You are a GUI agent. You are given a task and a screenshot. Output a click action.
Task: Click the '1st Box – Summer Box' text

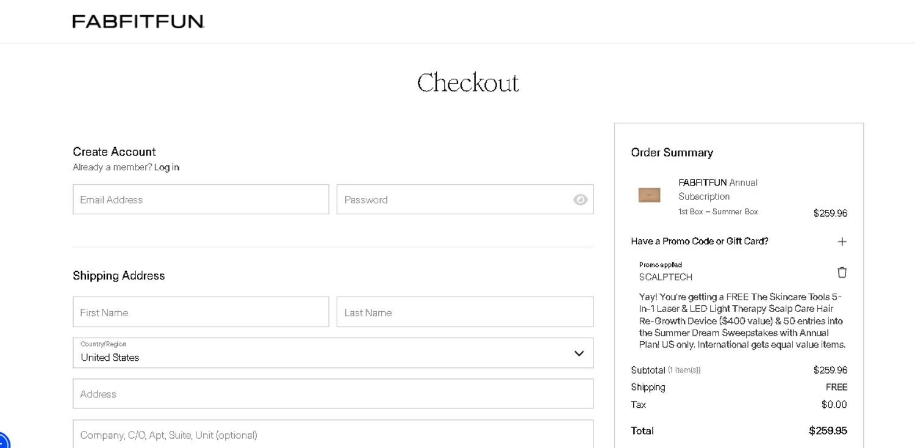[718, 212]
